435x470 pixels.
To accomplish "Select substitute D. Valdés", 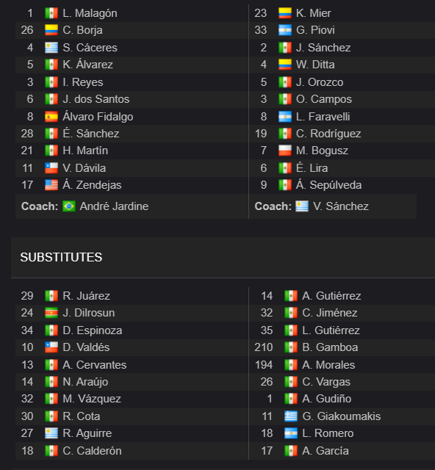I will point(86,347).
